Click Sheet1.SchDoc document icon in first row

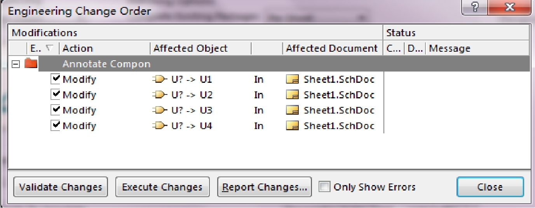[x=293, y=79]
